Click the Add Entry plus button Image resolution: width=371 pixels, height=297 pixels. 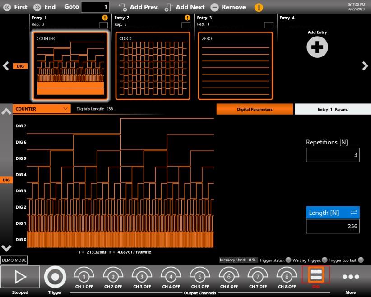(x=317, y=47)
